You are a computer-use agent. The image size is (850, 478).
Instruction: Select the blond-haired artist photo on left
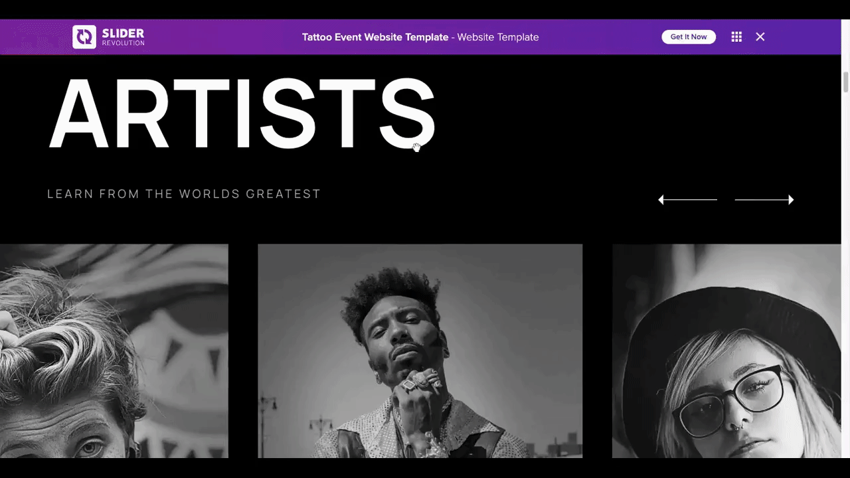114,351
